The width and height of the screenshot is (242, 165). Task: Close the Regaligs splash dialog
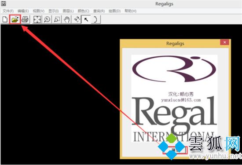click(x=224, y=42)
